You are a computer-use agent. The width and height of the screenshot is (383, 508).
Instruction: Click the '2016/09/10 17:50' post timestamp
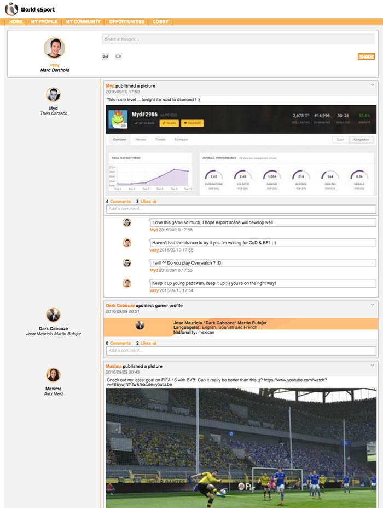[123, 92]
